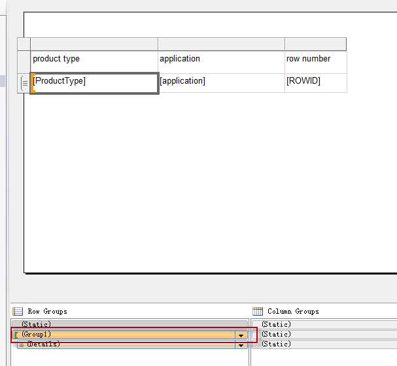
Task: Select the (Group1) row group
Action: click(x=129, y=335)
